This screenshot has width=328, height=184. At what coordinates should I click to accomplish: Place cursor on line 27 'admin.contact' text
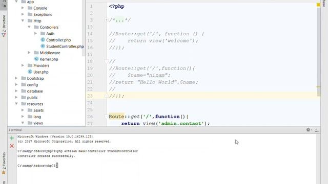(x=181, y=124)
